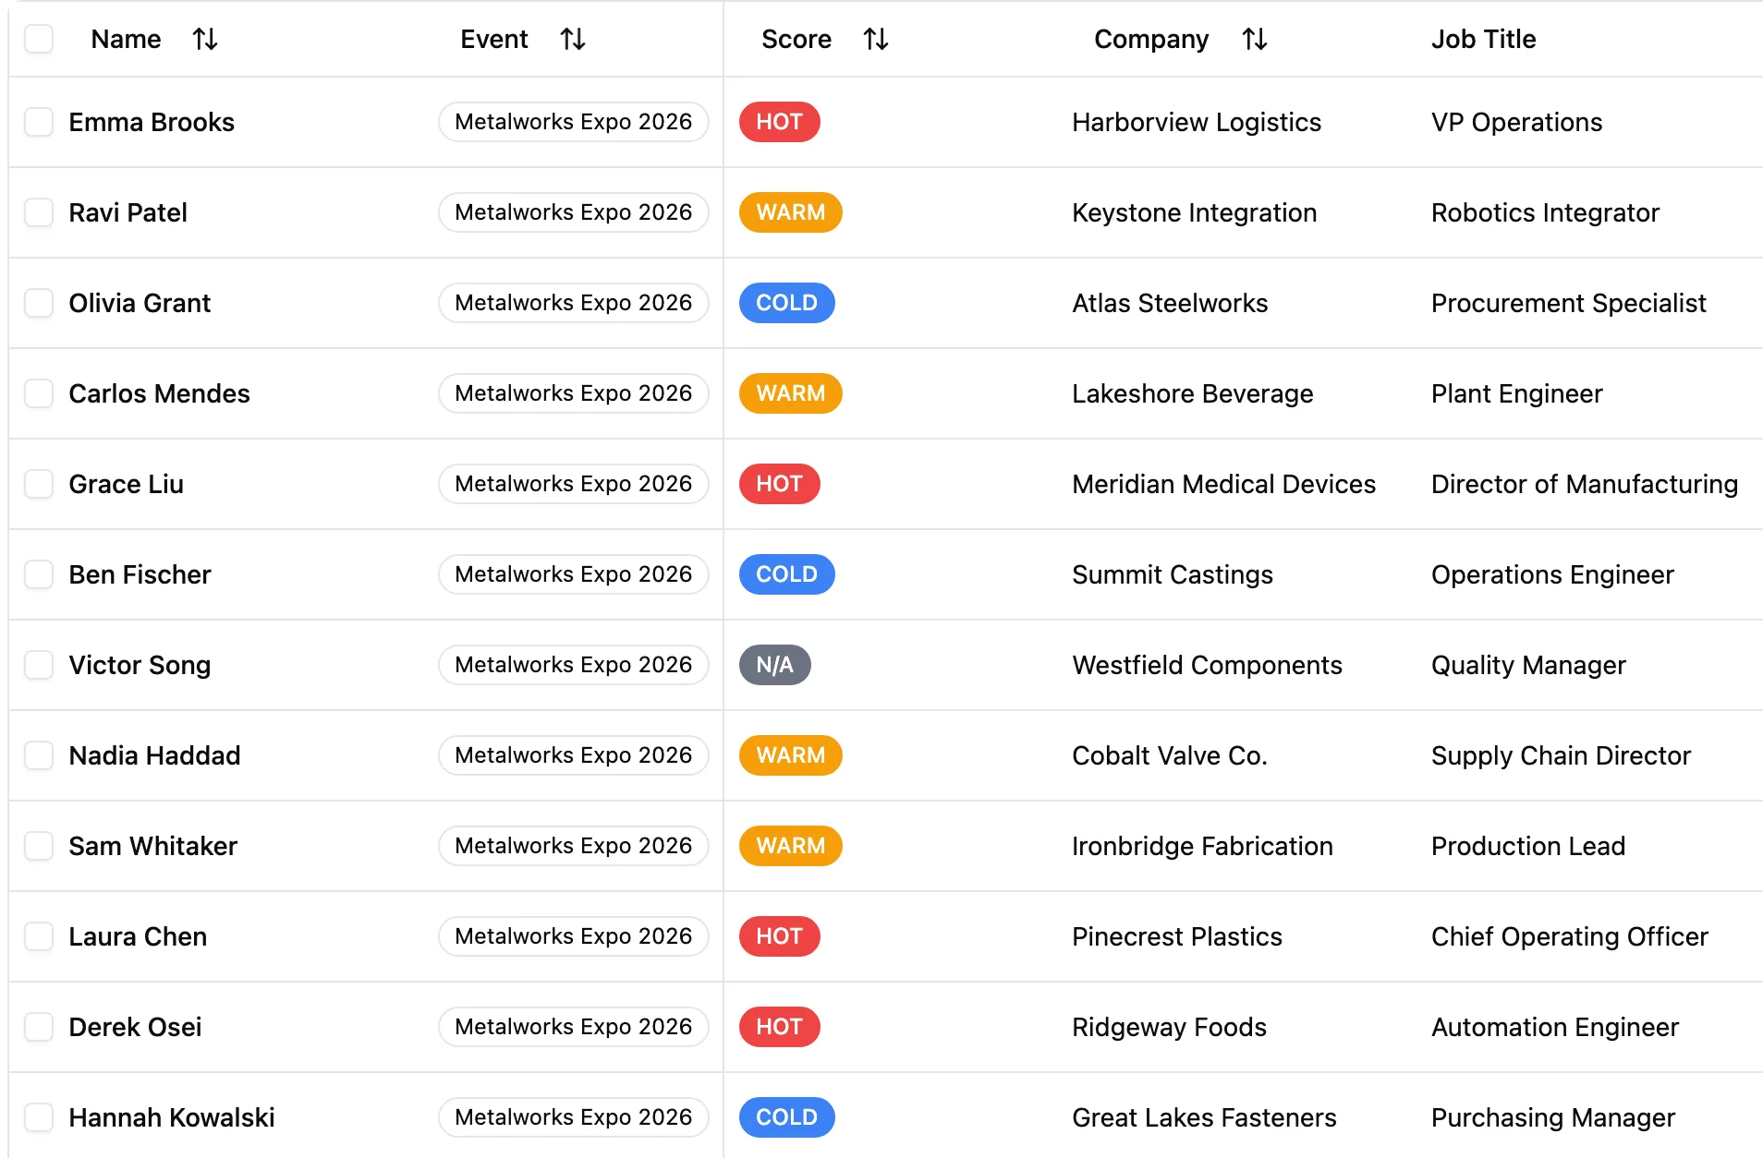Image resolution: width=1763 pixels, height=1158 pixels.
Task: Select Ravi Patel's row checkbox
Action: [39, 212]
